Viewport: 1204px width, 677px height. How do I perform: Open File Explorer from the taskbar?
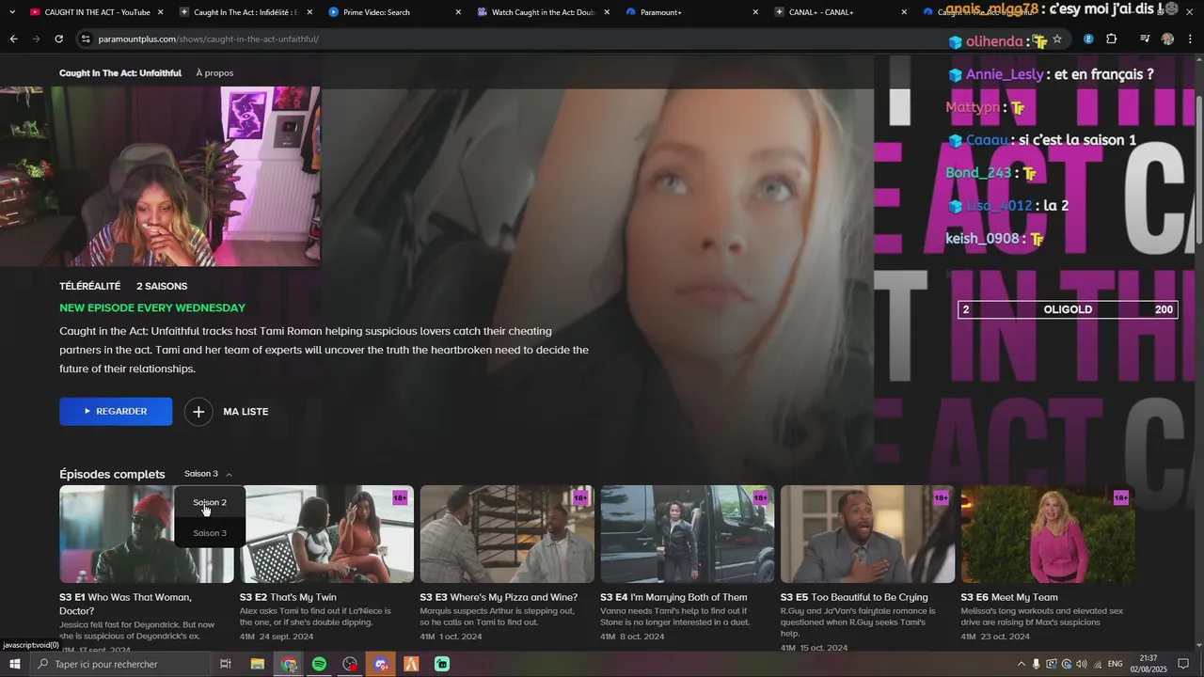[x=257, y=664]
